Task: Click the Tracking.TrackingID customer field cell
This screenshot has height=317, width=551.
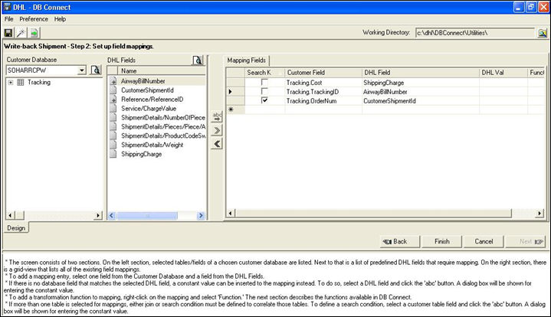Action: 323,92
